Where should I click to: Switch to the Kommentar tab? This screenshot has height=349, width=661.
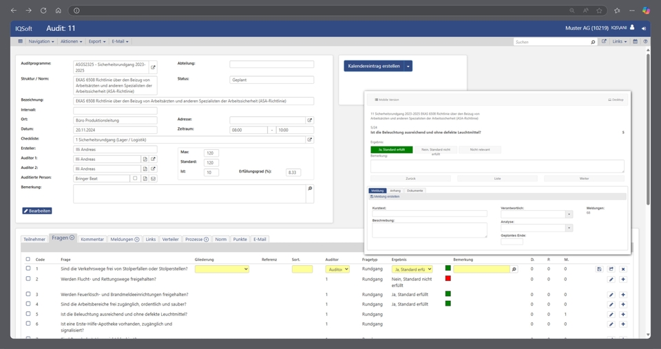coord(92,239)
